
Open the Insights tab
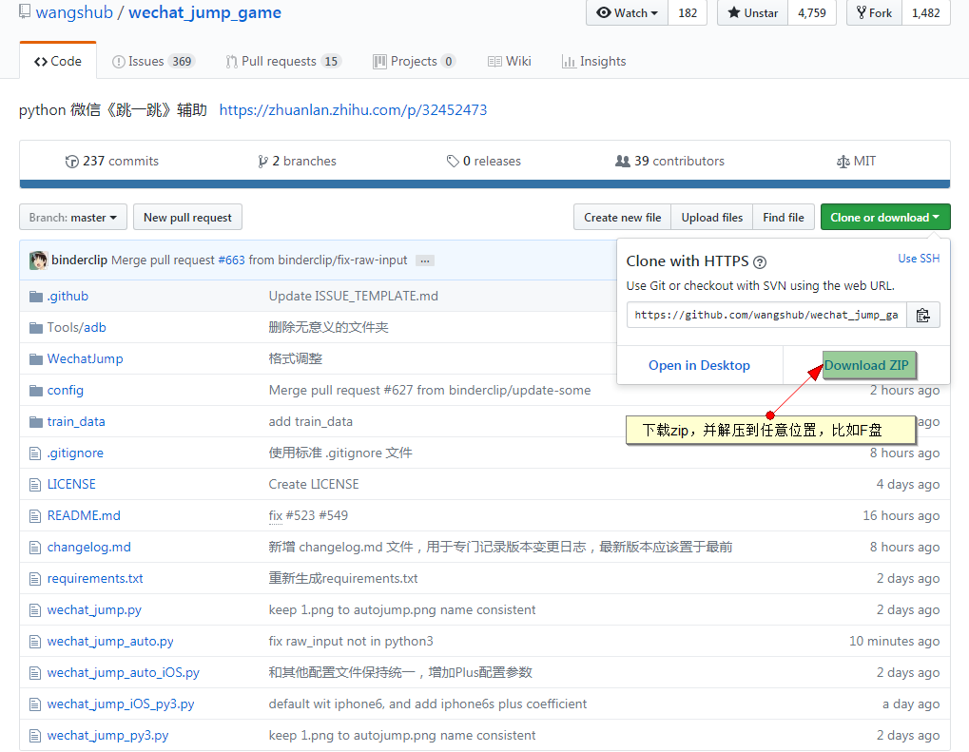pos(594,61)
